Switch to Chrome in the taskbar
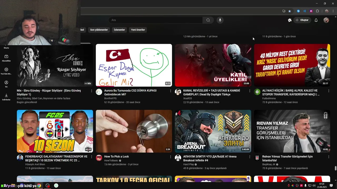This screenshot has width=337, height=189. point(39,186)
